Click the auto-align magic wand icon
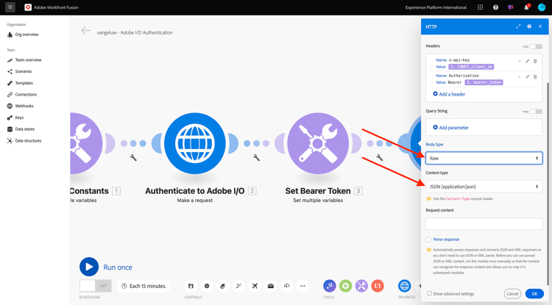This screenshot has width=552, height=305. (238, 286)
